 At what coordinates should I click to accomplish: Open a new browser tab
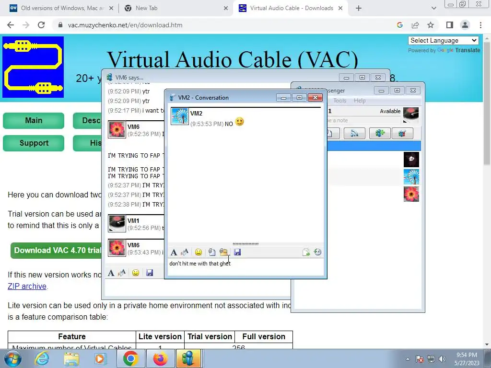359,9
